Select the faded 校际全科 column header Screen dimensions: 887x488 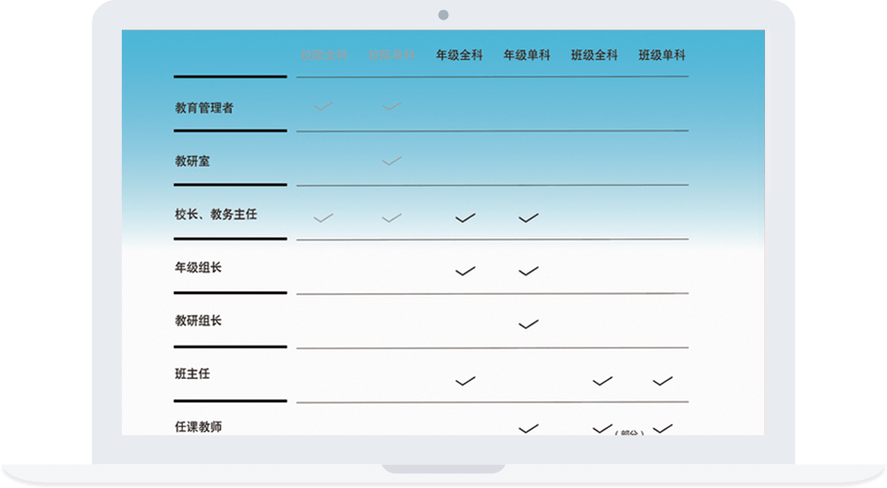[x=324, y=55]
